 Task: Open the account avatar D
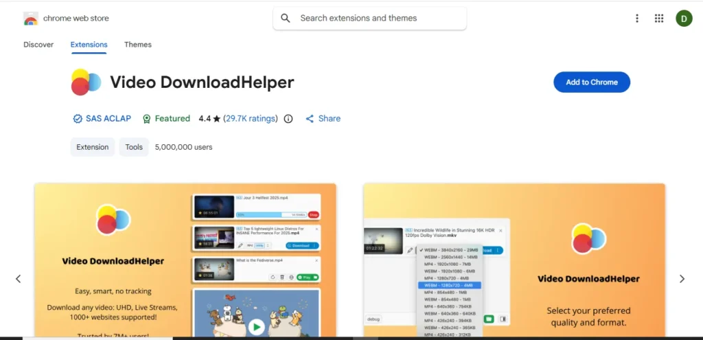tap(684, 19)
